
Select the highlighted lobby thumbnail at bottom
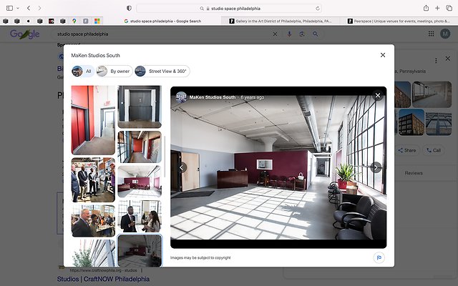click(139, 251)
